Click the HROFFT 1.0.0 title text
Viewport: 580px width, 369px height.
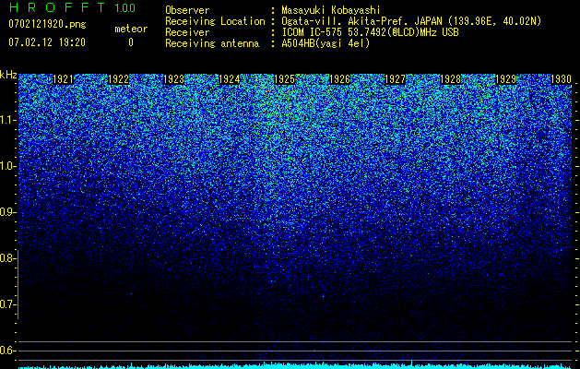(73, 7)
